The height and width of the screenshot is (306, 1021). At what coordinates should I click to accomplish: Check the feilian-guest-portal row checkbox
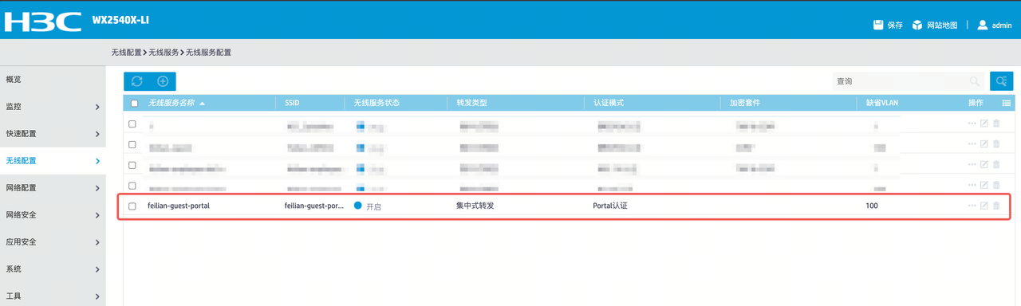(132, 206)
